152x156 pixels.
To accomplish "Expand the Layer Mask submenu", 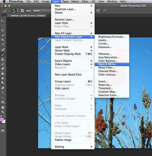I will (x=73, y=47).
